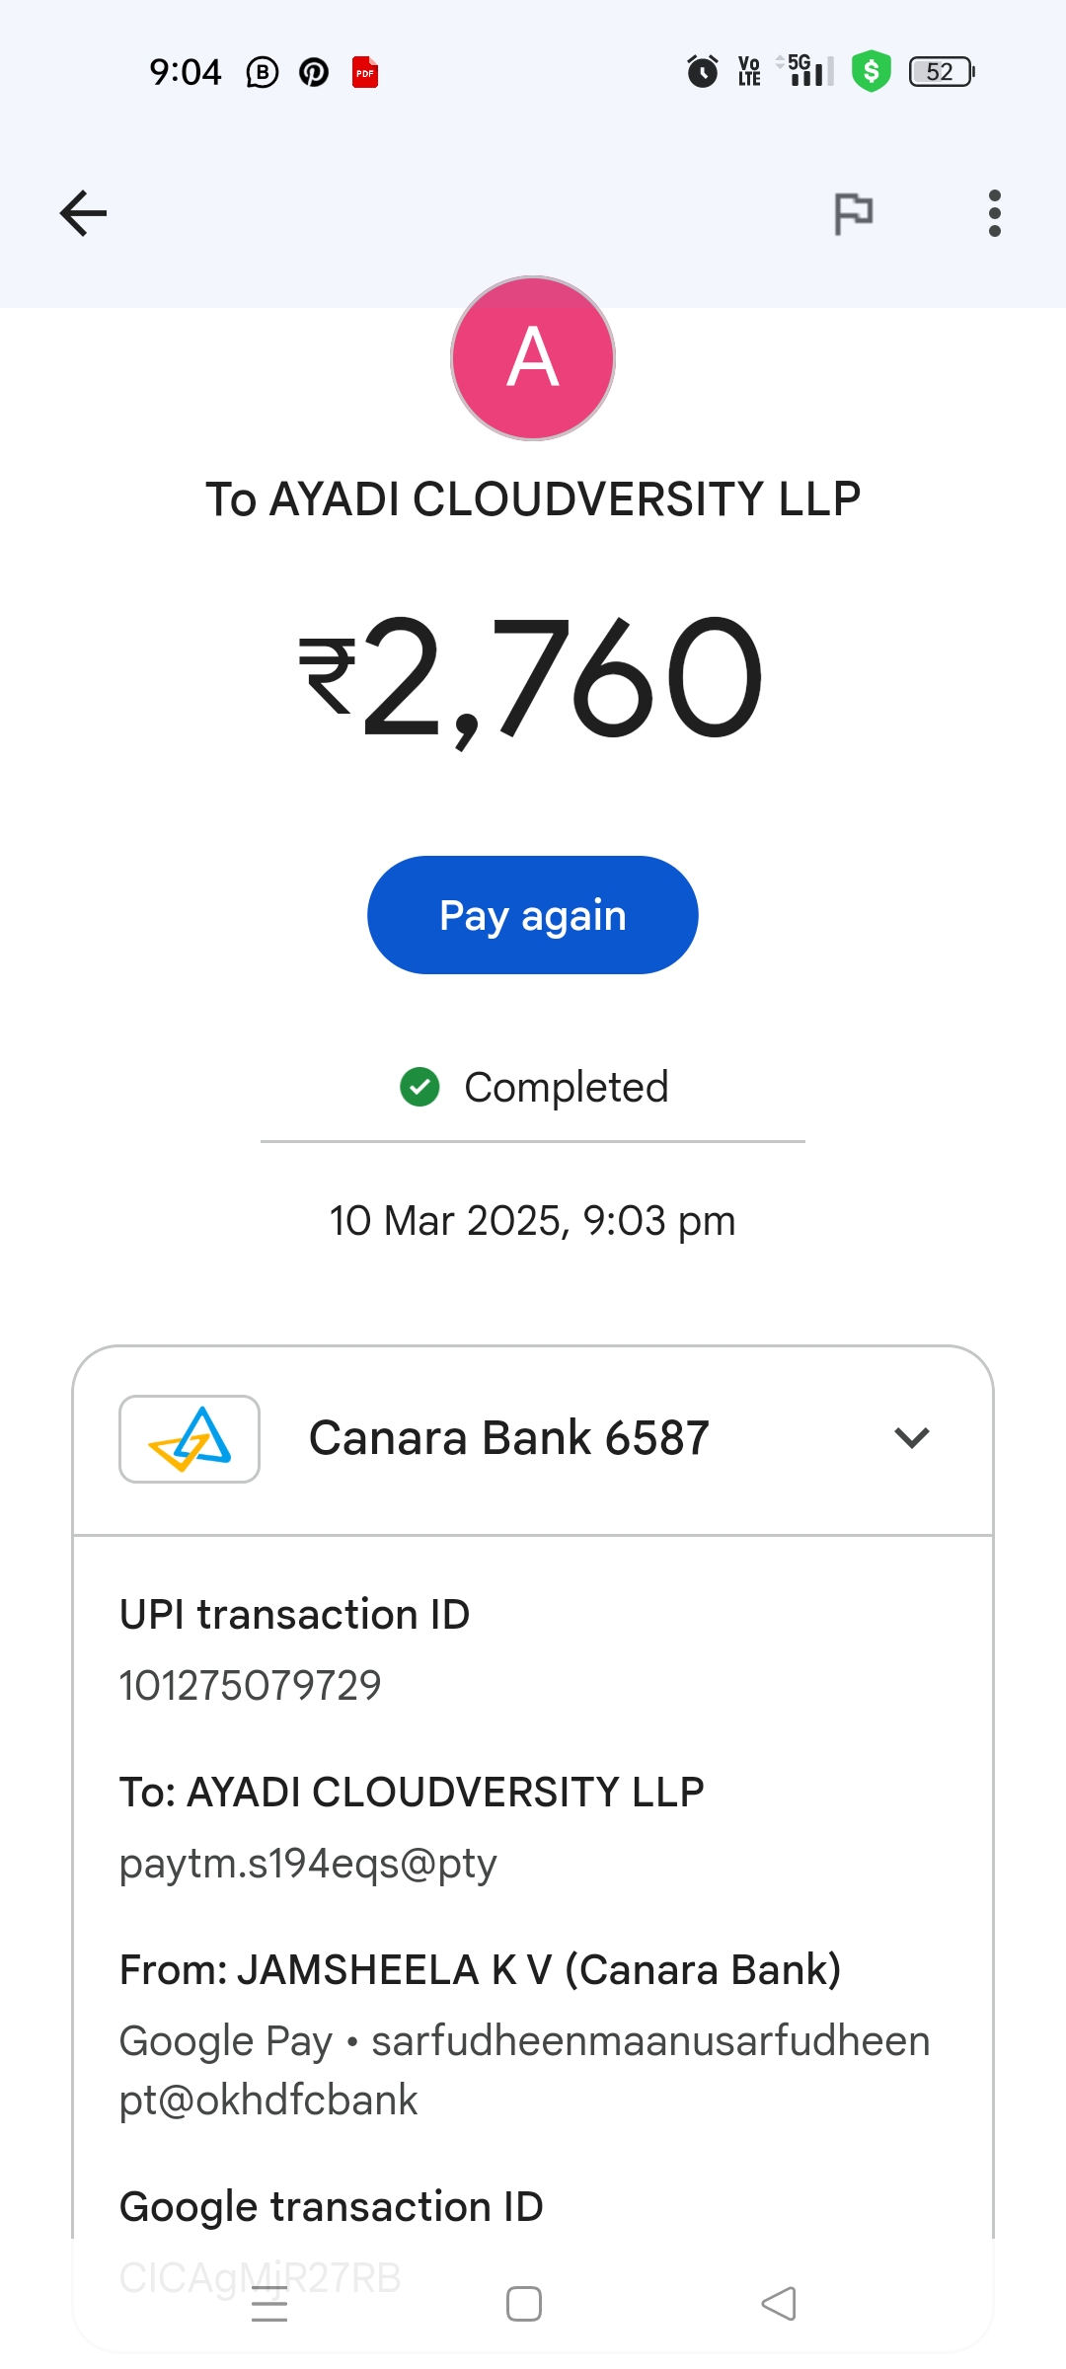Screen dimensions: 1066x2369
Task: Open recent apps with menu navigation button
Action: pyautogui.click(x=269, y=2305)
